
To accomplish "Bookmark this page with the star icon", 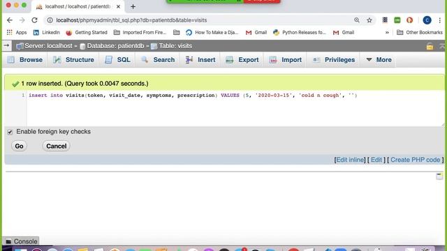I will tap(369, 20).
